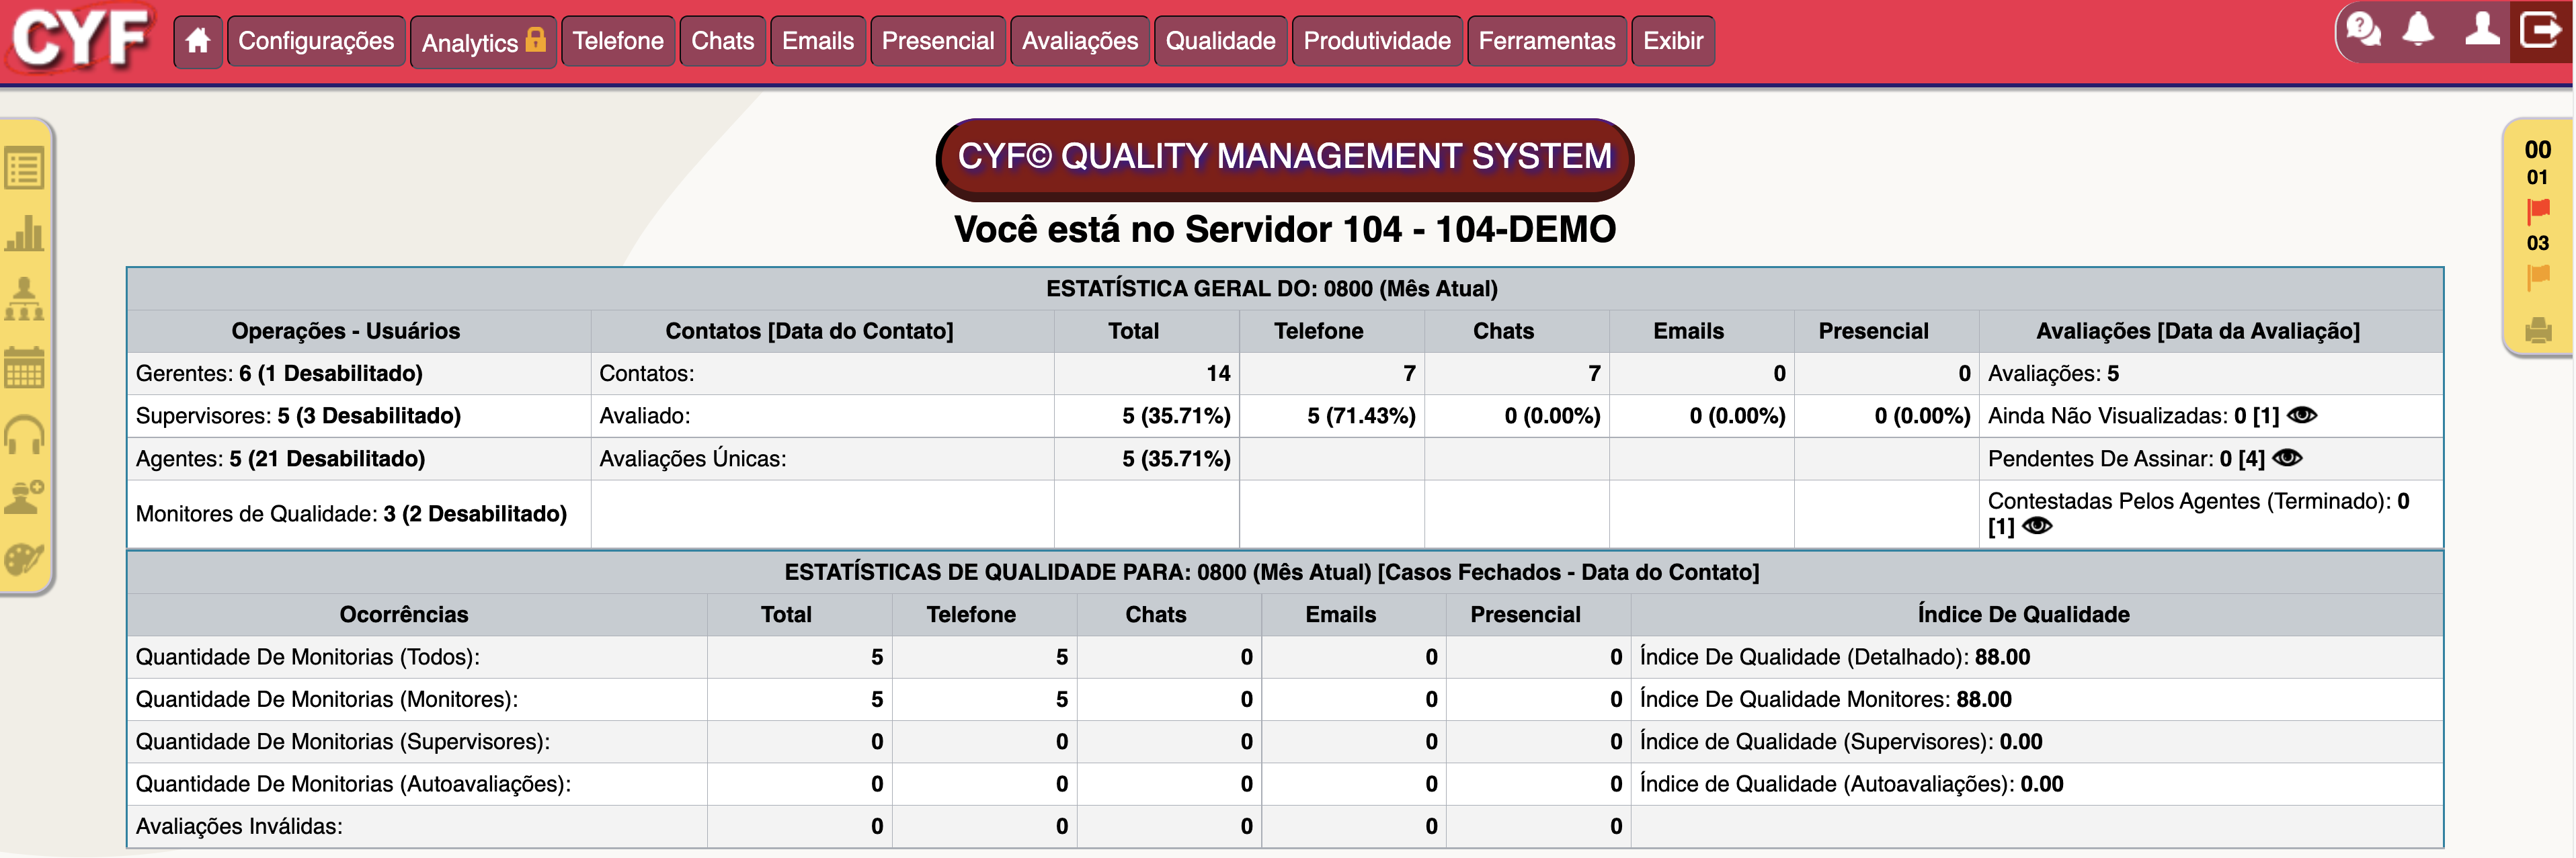The image size is (2576, 858).
Task: Click the 00 counter on right panel
Action: [x=2538, y=150]
